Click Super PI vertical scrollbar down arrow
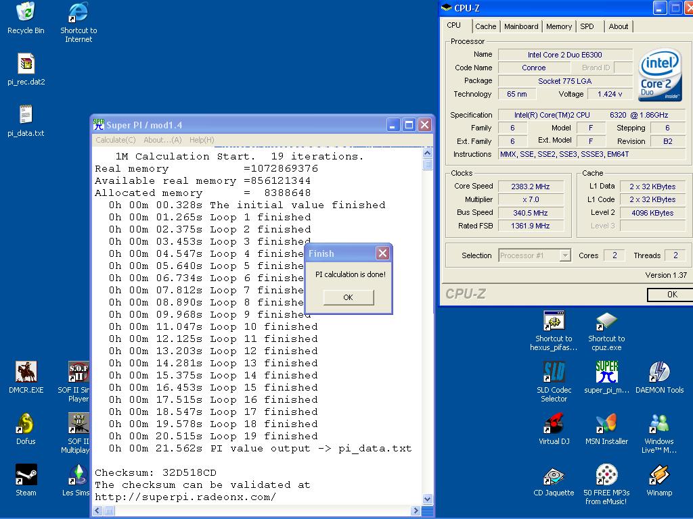Image resolution: width=693 pixels, height=519 pixels. tap(428, 499)
